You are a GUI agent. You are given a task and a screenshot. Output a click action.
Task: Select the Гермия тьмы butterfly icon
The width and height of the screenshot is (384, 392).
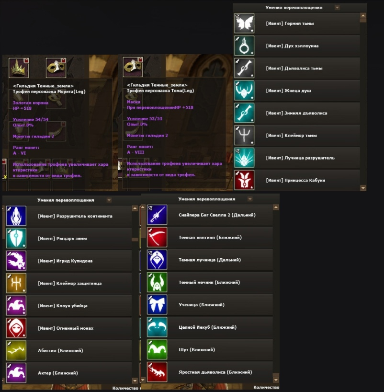click(244, 23)
